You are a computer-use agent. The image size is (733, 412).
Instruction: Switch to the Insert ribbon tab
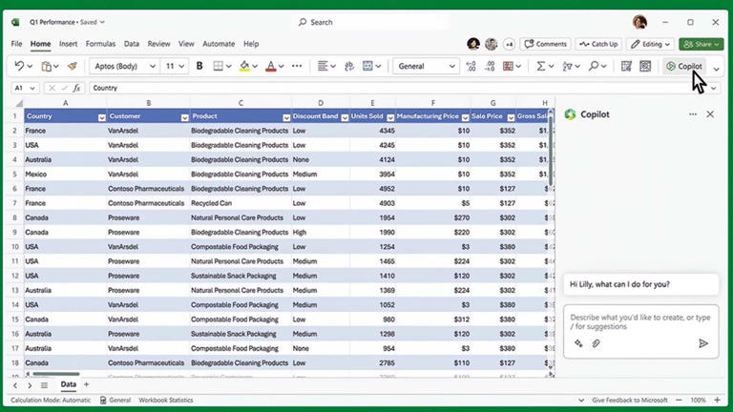68,44
